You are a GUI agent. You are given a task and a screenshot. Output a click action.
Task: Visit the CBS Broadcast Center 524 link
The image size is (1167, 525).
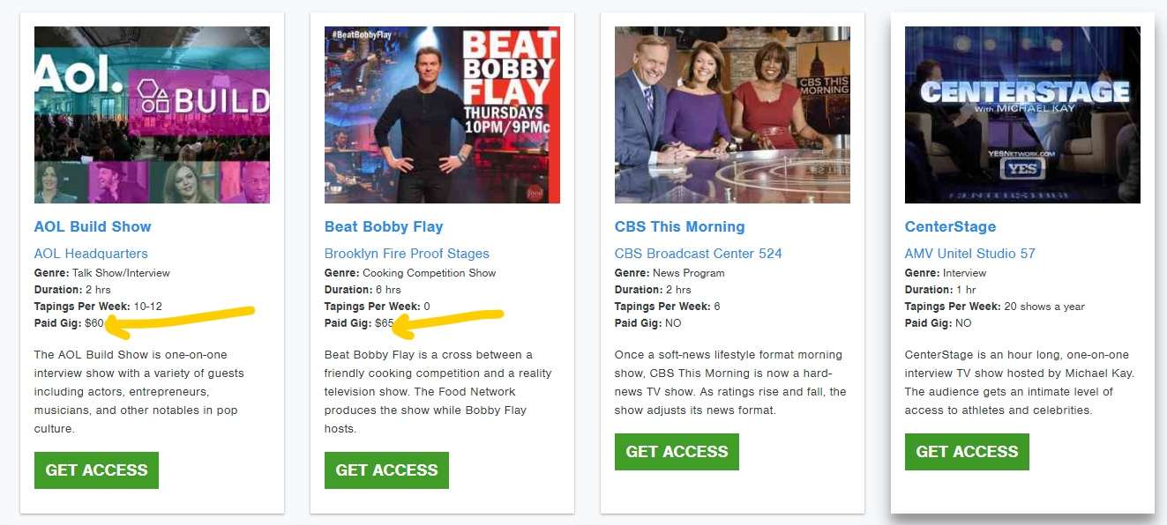(699, 254)
